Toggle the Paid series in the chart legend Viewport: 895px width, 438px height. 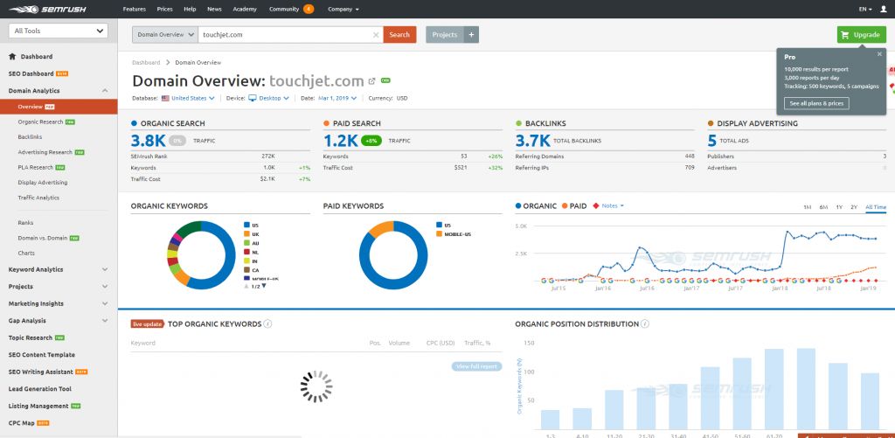(x=575, y=206)
